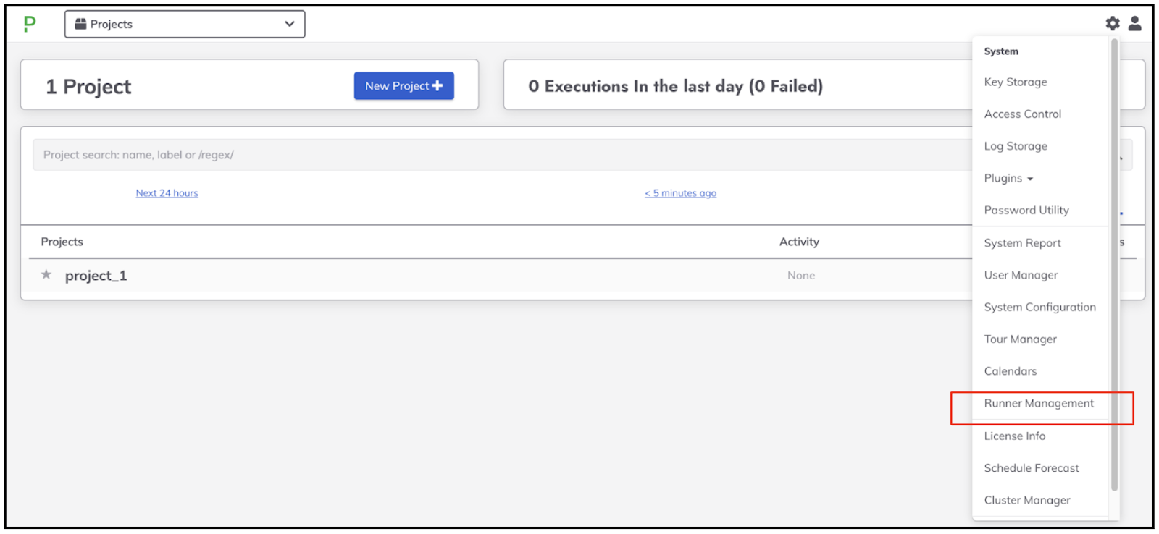Click the New Project button
1159x534 pixels.
click(403, 85)
